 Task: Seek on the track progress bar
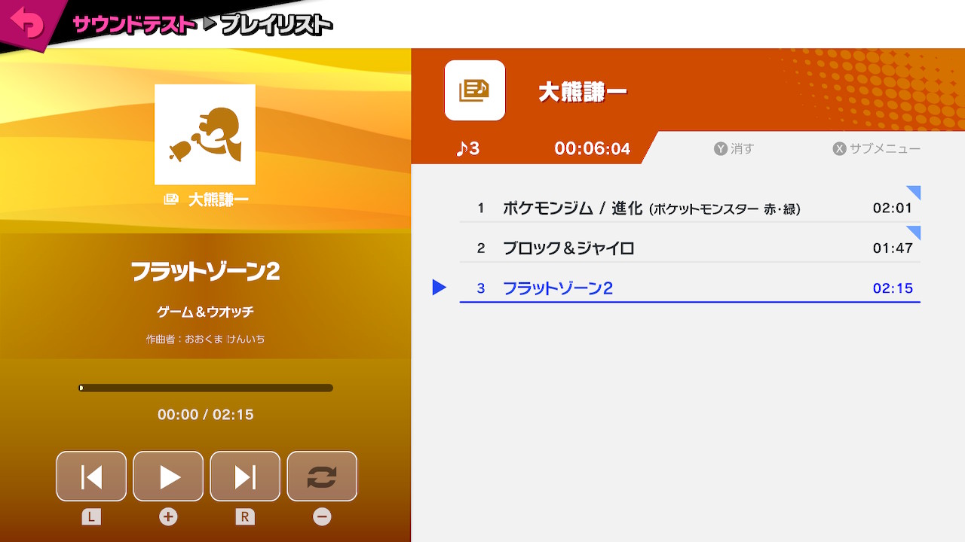pos(206,388)
